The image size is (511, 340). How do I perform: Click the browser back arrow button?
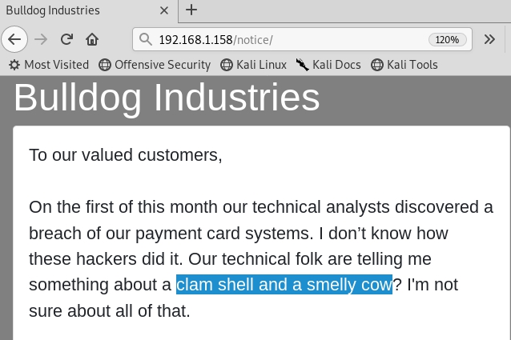click(14, 39)
